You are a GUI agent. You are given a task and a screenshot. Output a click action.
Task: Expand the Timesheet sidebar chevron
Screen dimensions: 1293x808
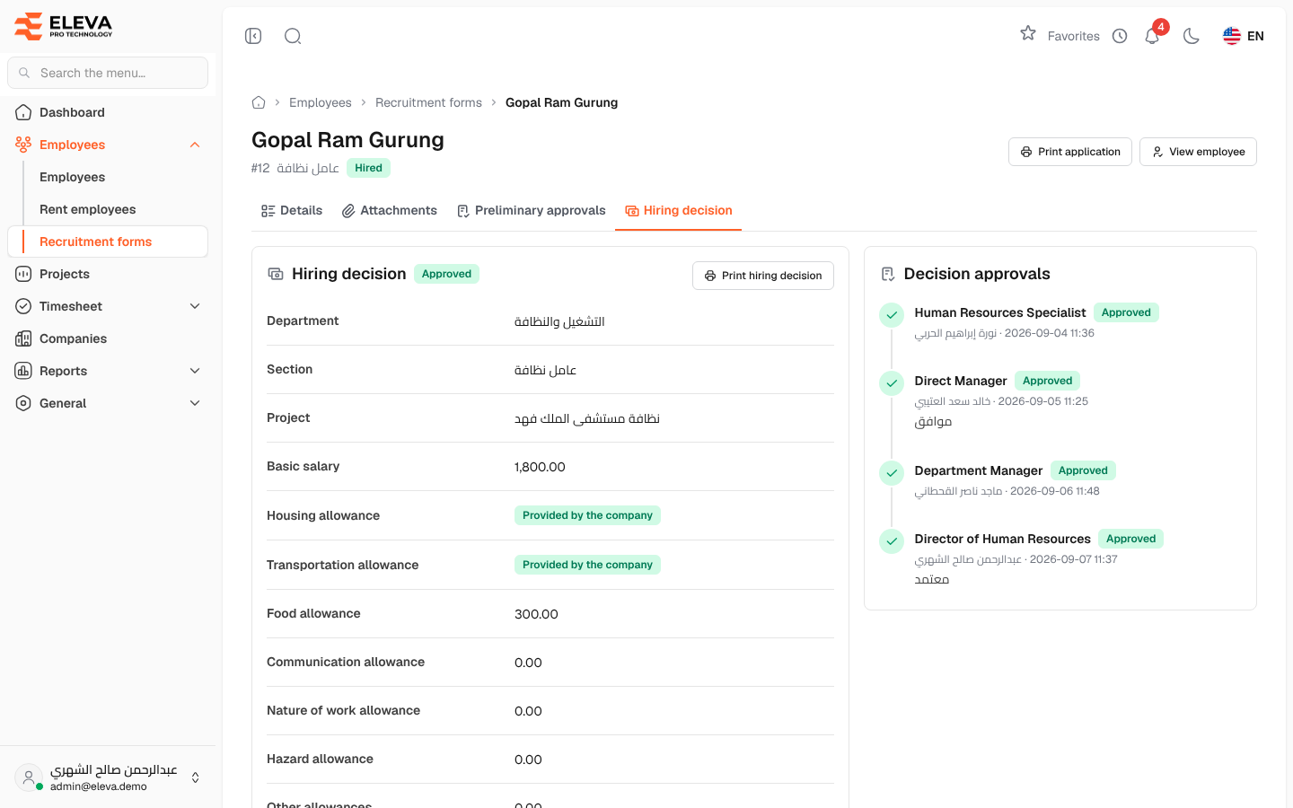195,306
